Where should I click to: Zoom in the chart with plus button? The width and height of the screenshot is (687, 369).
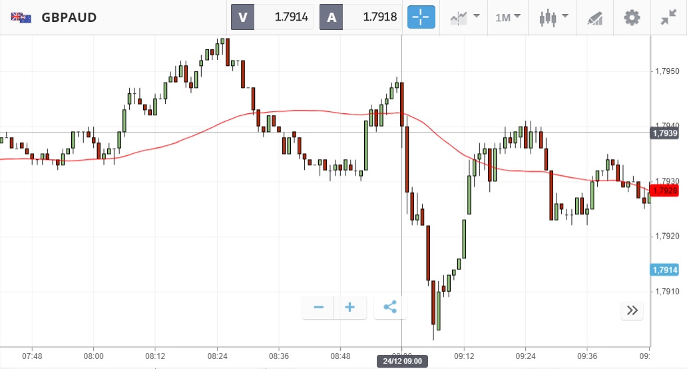coord(349,308)
